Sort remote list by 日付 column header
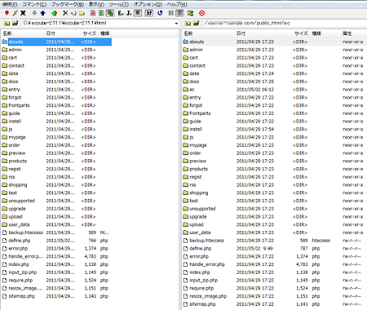Screen dimensions: 367x310 point(262,33)
